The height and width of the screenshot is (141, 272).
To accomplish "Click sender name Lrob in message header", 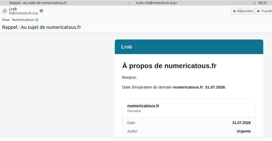I will 13,9.
